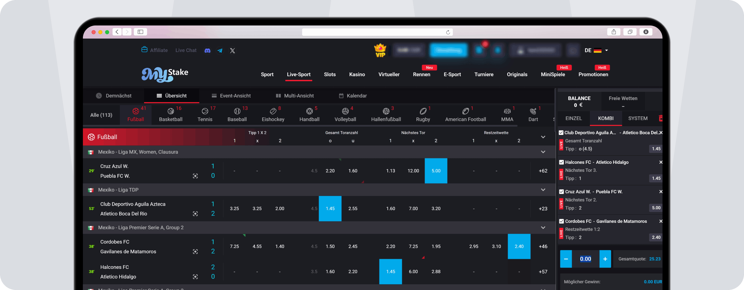Open the Freie Wetten section
Image resolution: width=744 pixels, height=290 pixels.
tap(623, 101)
